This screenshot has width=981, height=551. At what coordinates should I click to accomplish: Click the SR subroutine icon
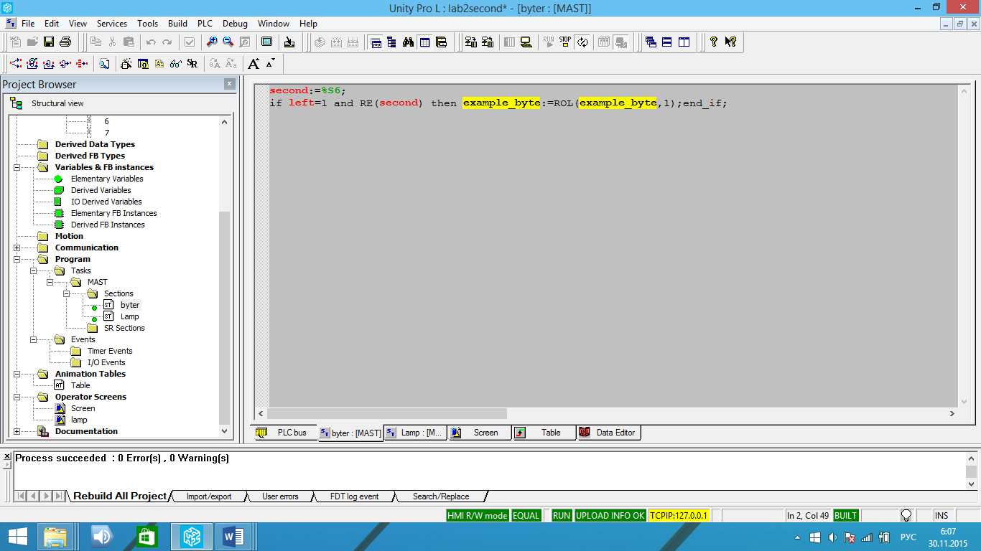pos(192,64)
